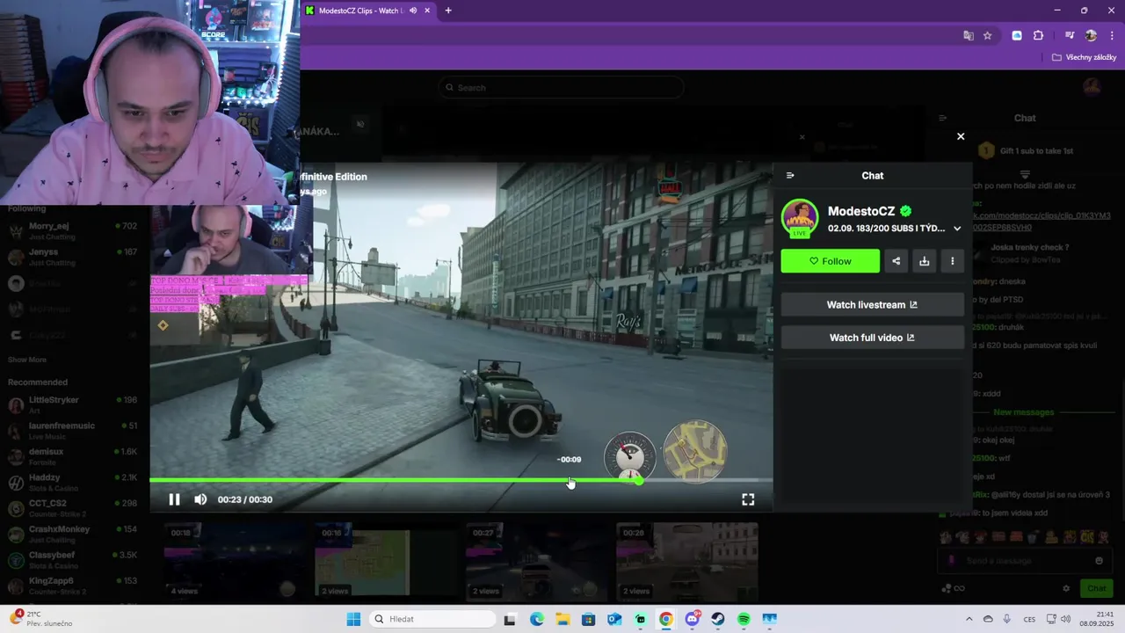
Task: Bookmark this page with the star
Action: (988, 36)
